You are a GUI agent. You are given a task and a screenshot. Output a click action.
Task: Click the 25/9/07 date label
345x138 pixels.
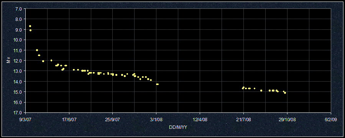pyautogui.click(x=113, y=120)
